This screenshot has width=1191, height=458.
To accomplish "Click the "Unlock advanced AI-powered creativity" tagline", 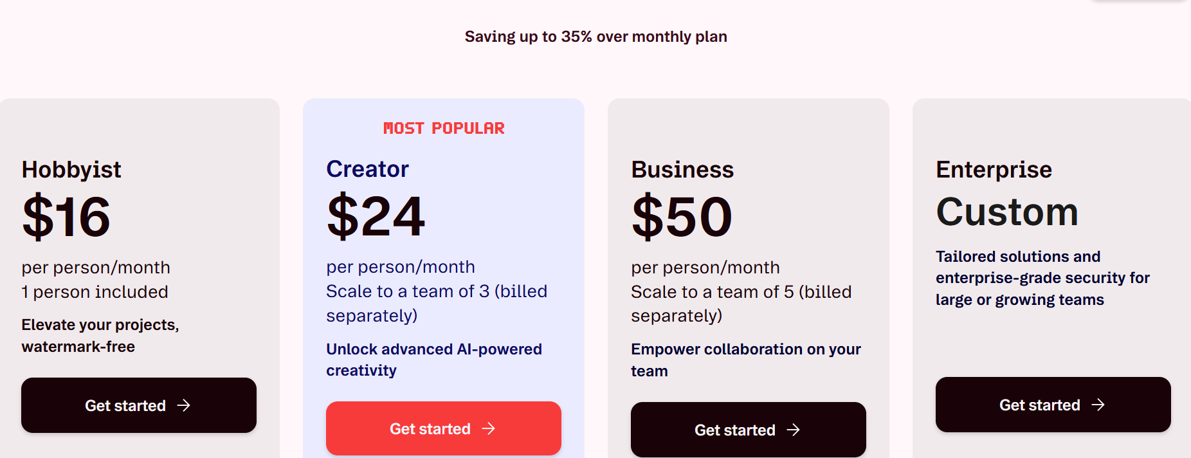I will point(434,360).
